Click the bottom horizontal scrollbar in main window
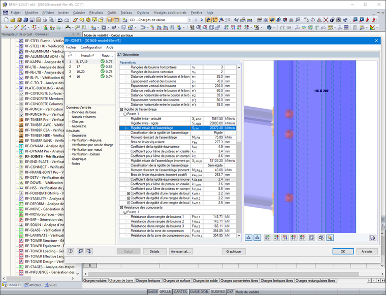386x295 pixels. point(223,274)
